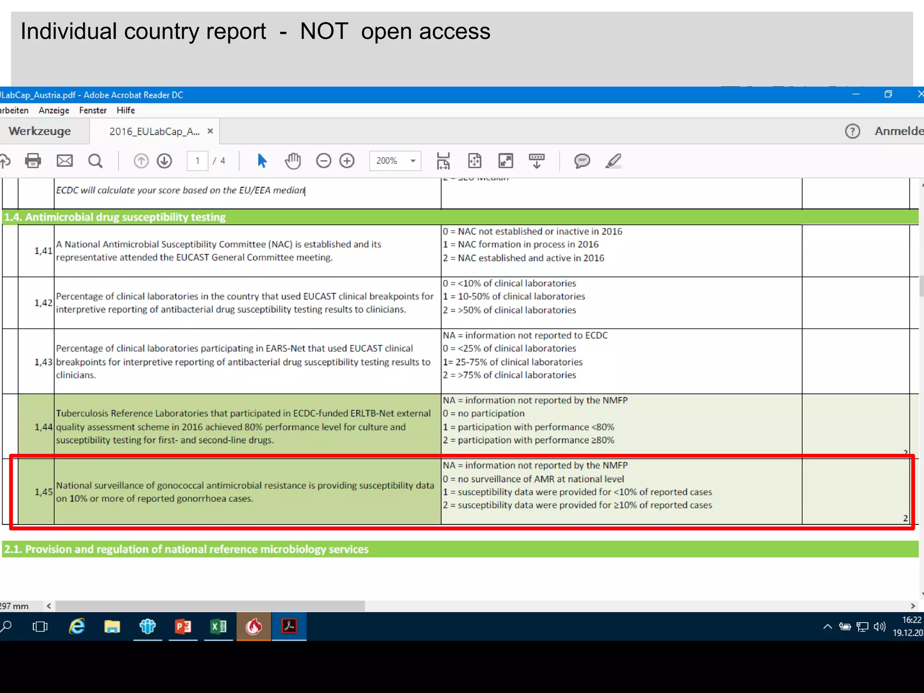Click the ECDC will calculate your score text
Viewport: 924px width, 693px height.
click(180, 190)
